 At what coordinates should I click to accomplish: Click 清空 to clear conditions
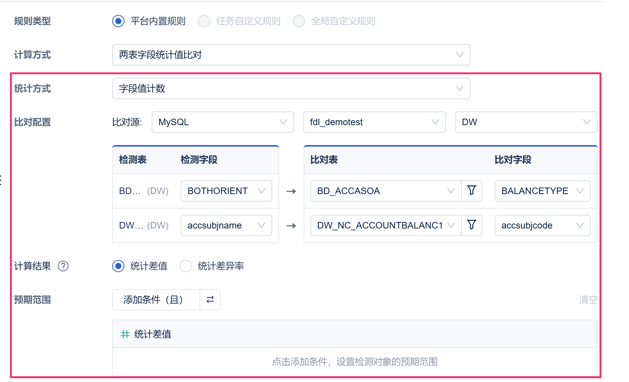[588, 300]
